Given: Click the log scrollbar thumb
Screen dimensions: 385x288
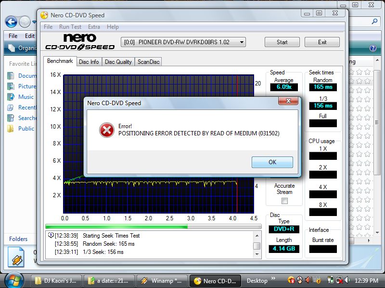Looking at the screenshot, I should (x=257, y=246).
